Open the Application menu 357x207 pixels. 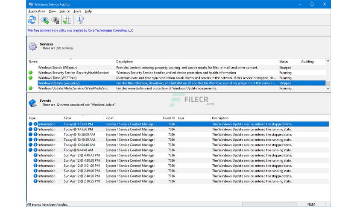click(37, 11)
